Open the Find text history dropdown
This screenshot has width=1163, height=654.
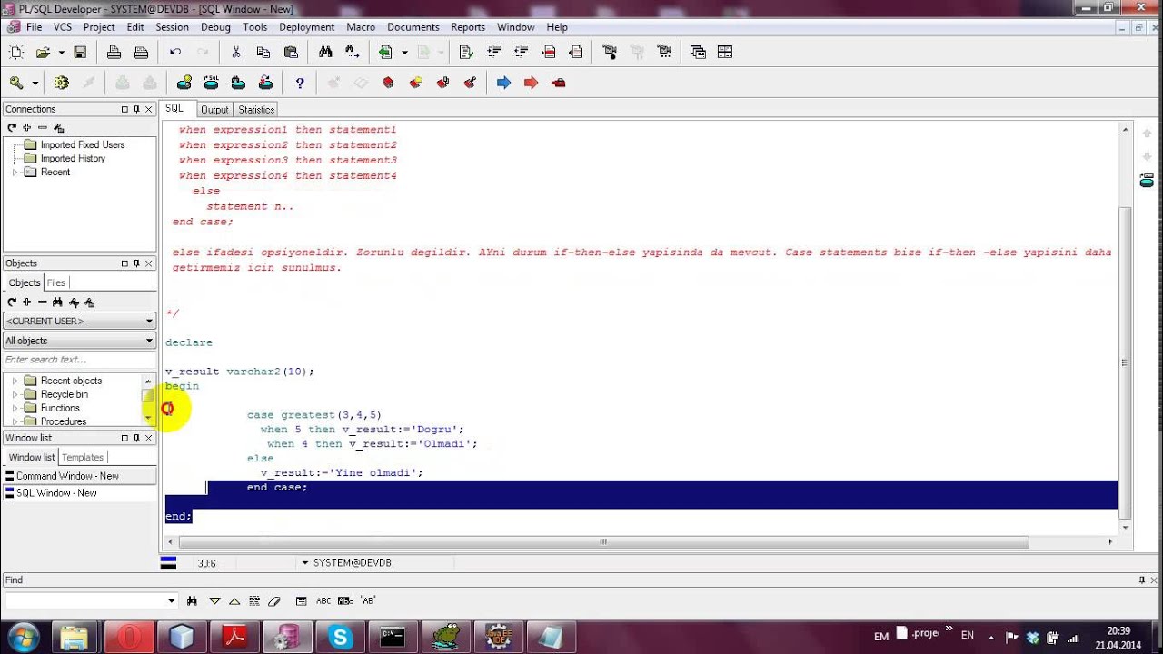coord(172,600)
